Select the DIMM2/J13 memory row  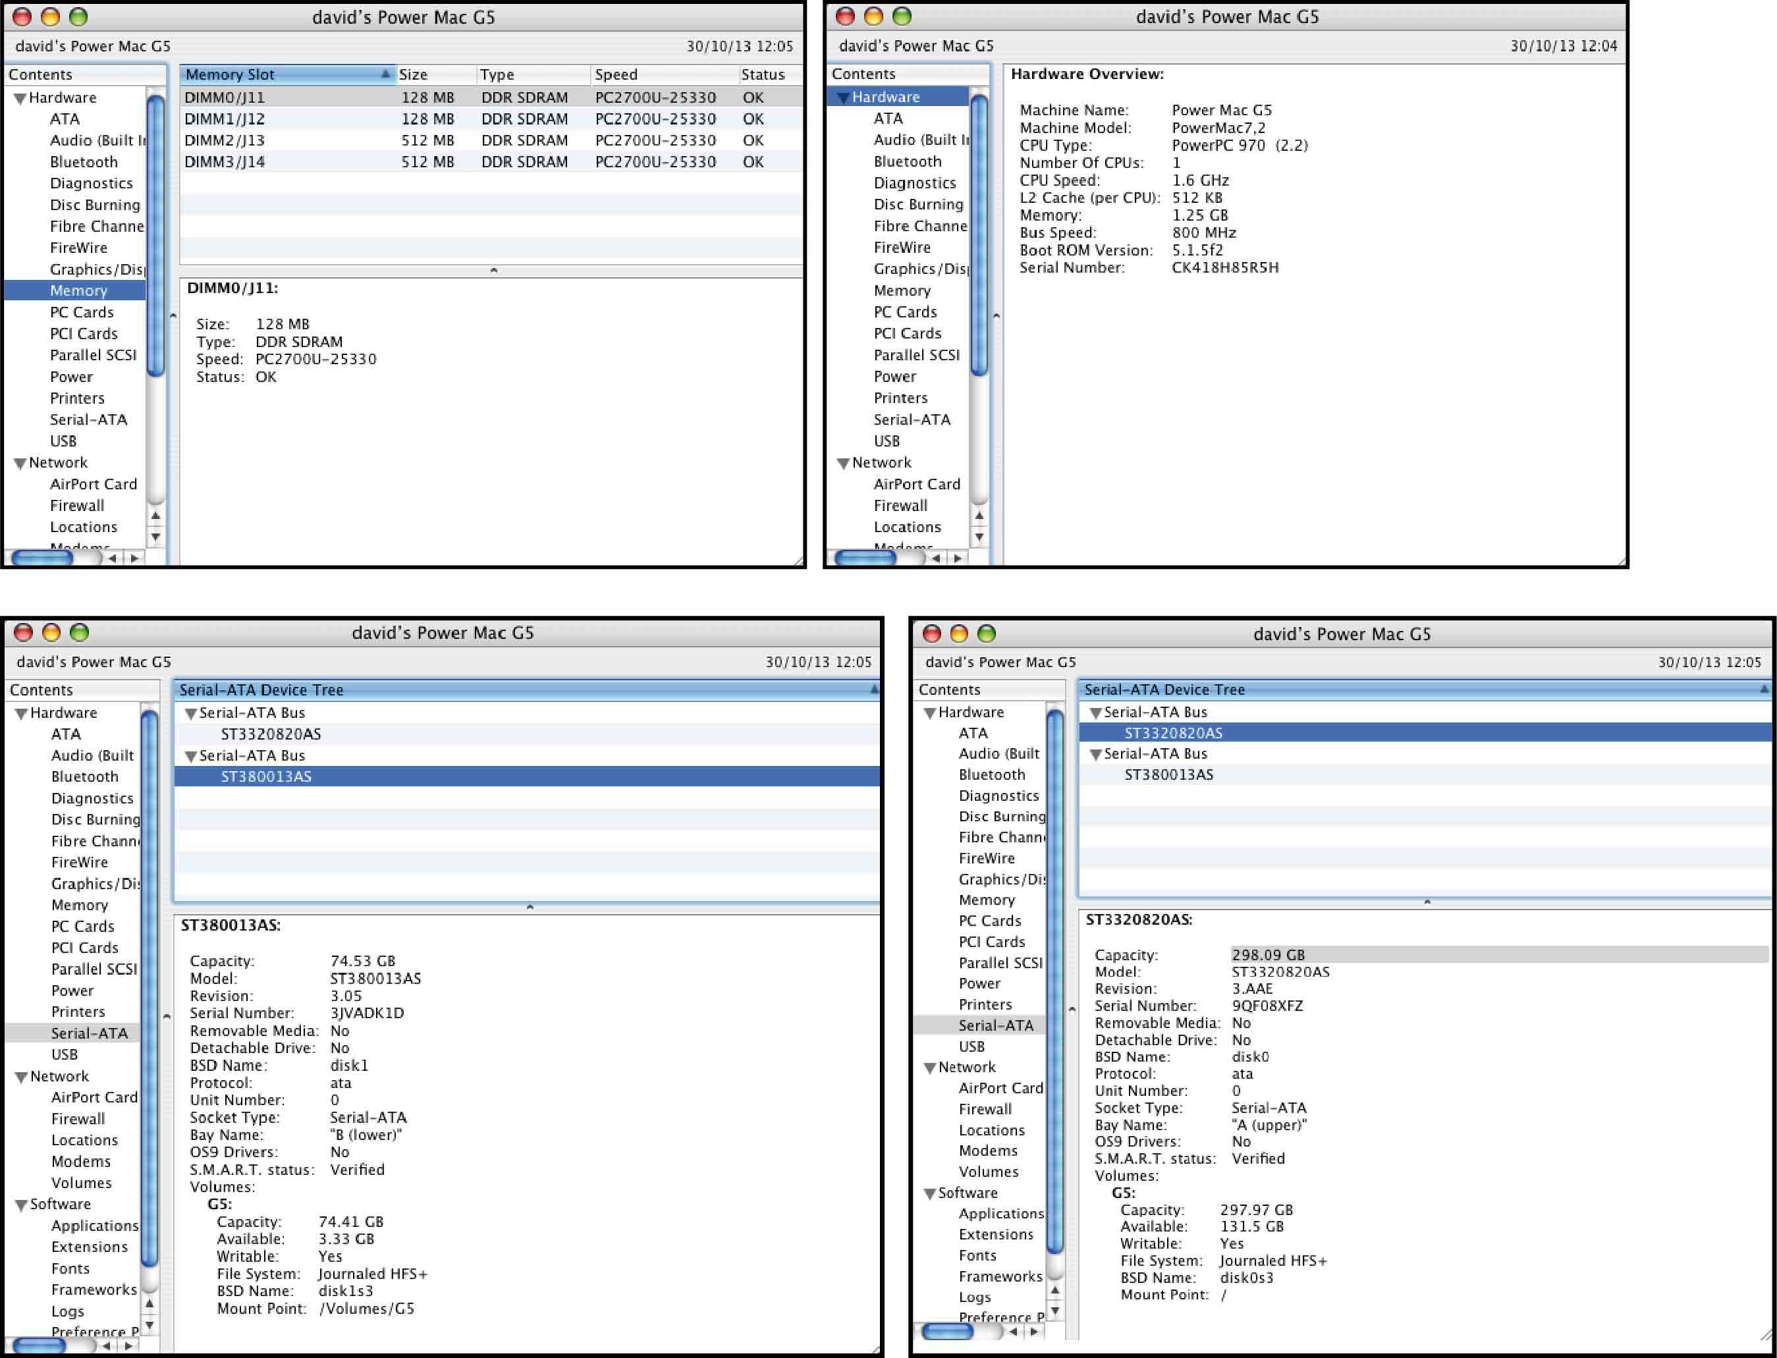[x=491, y=141]
